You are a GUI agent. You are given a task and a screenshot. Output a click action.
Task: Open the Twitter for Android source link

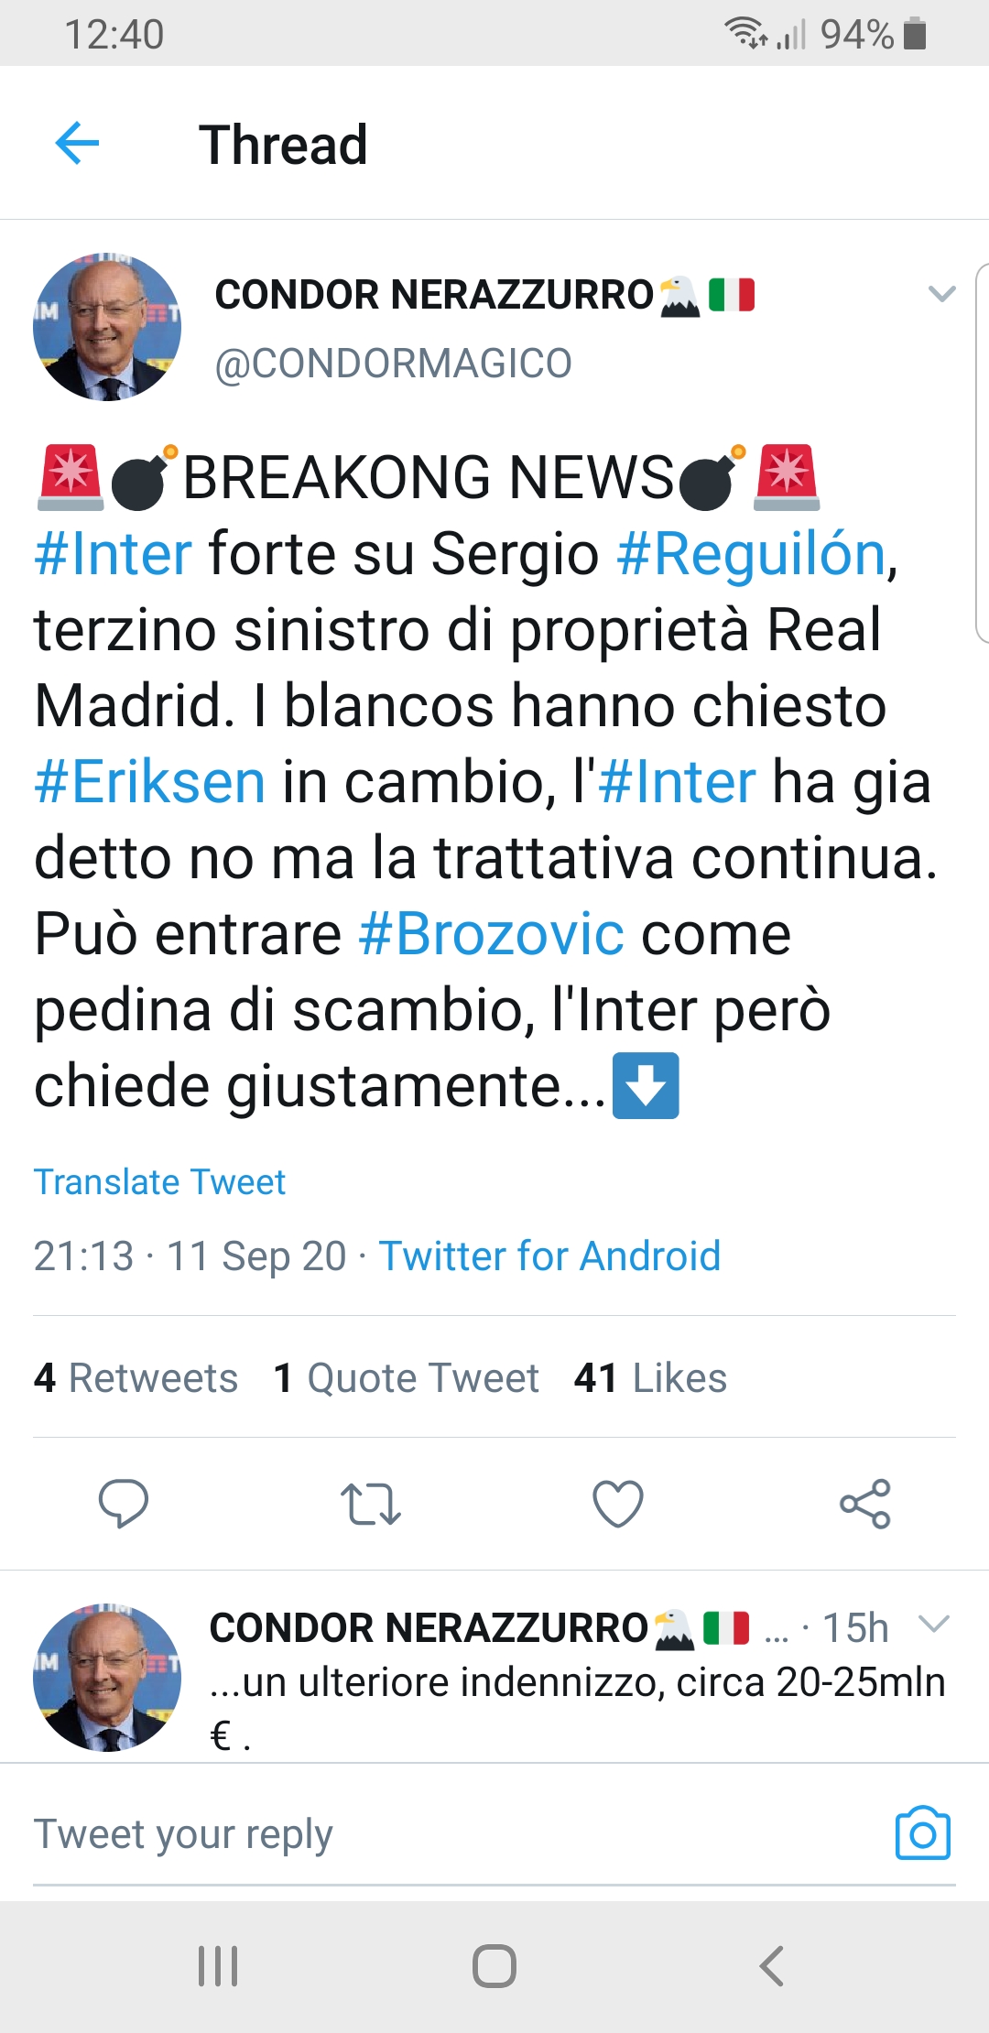549,1256
